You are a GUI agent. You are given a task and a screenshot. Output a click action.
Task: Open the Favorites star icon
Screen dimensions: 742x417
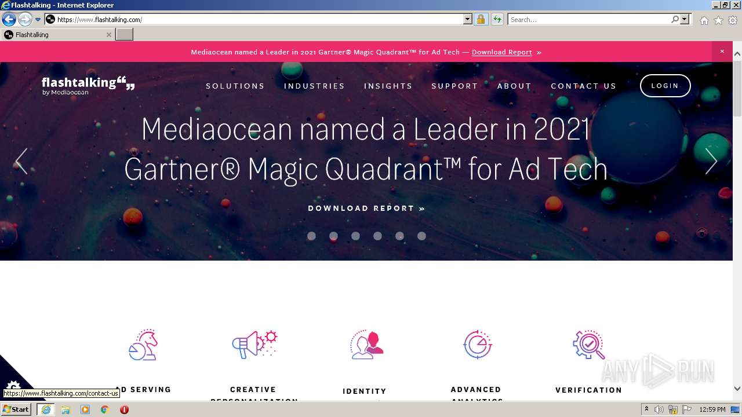(x=718, y=20)
